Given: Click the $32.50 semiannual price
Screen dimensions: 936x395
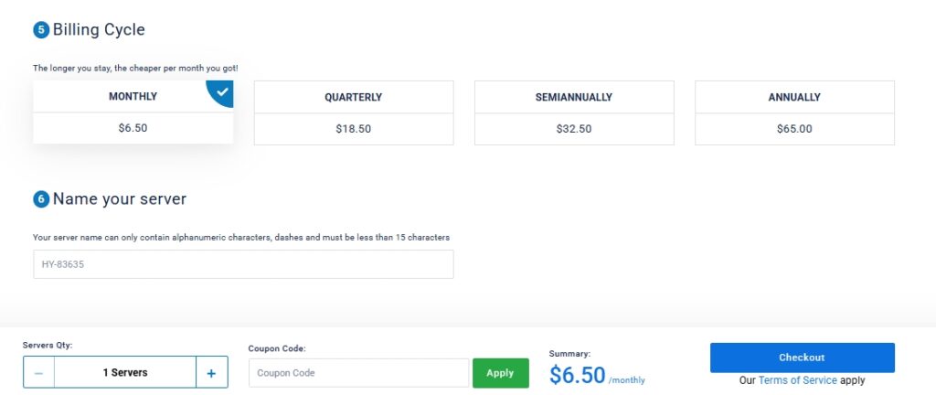Looking at the screenshot, I should pyautogui.click(x=574, y=129).
